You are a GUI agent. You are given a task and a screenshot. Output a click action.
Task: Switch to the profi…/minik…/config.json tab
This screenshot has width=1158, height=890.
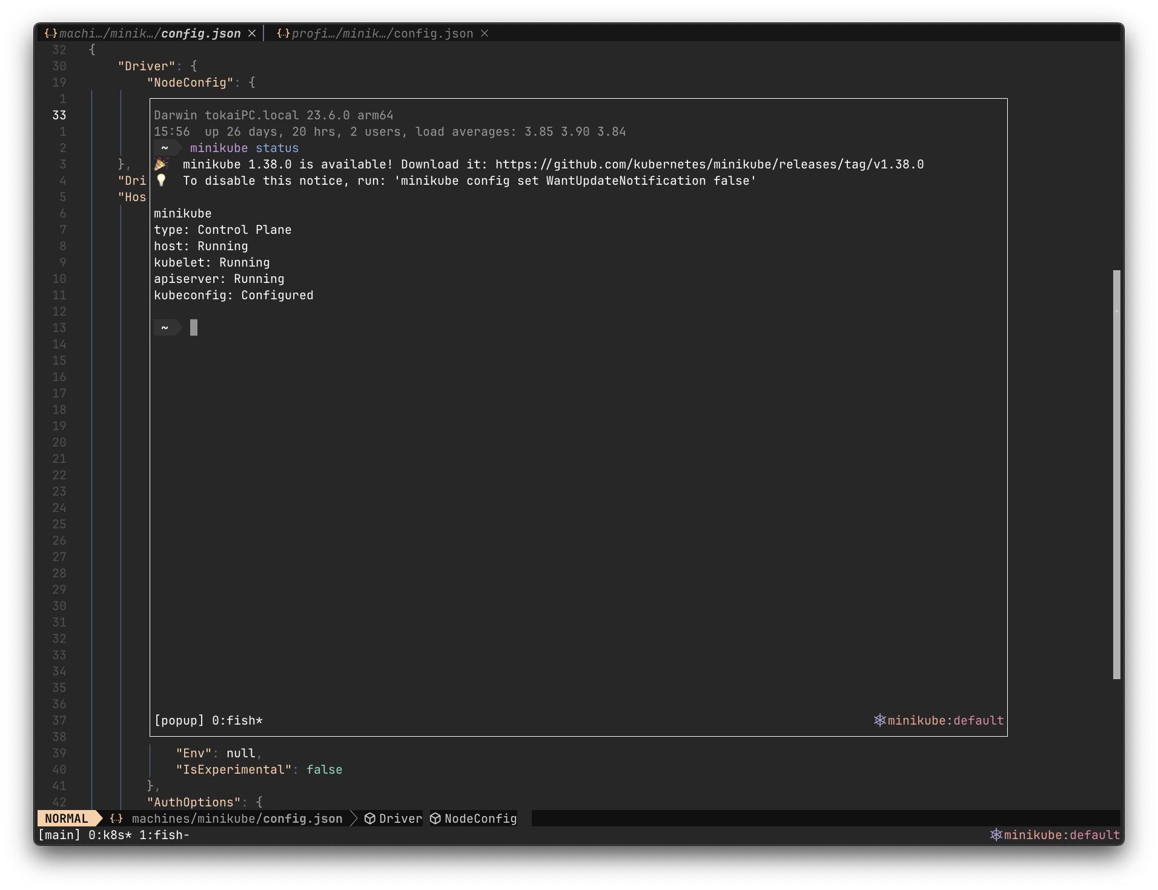(382, 34)
